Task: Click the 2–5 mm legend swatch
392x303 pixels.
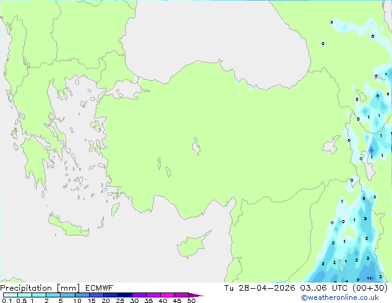Action: pos(53,295)
